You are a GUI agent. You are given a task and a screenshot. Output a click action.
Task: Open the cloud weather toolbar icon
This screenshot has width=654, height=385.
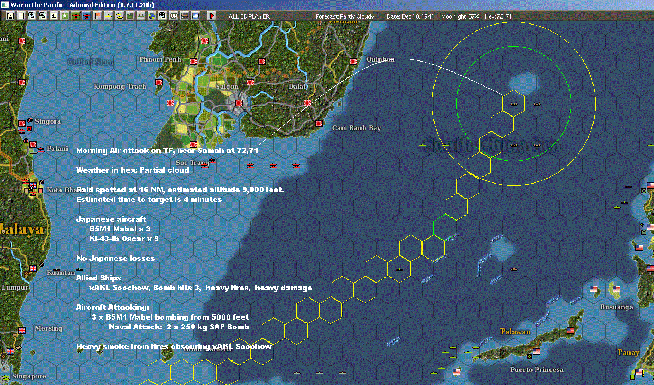(x=195, y=16)
